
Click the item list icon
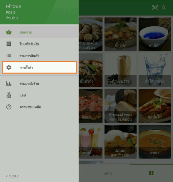[x=9, y=56]
